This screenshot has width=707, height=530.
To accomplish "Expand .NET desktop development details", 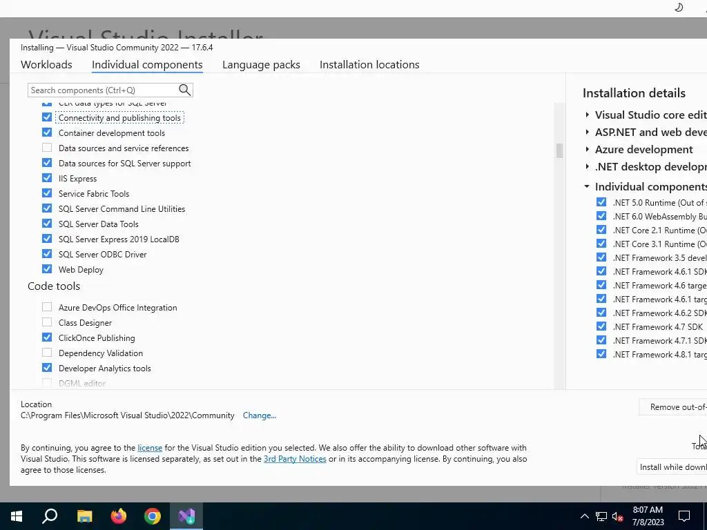I will (587, 166).
